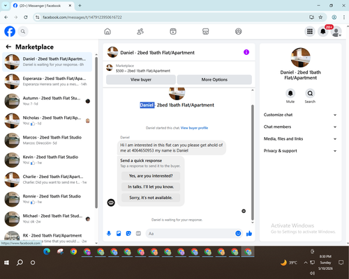Expand the Customize chat section

pyautogui.click(x=300, y=115)
